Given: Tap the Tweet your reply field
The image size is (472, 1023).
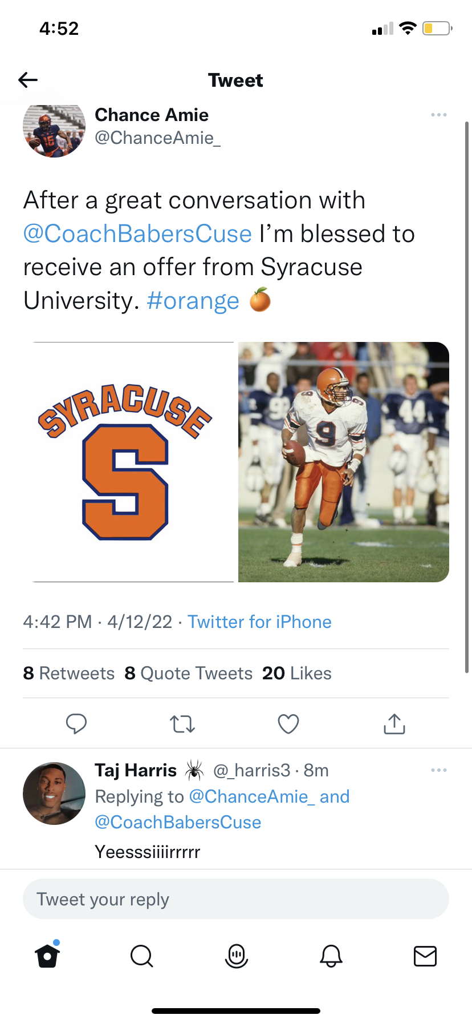Looking at the screenshot, I should (235, 899).
